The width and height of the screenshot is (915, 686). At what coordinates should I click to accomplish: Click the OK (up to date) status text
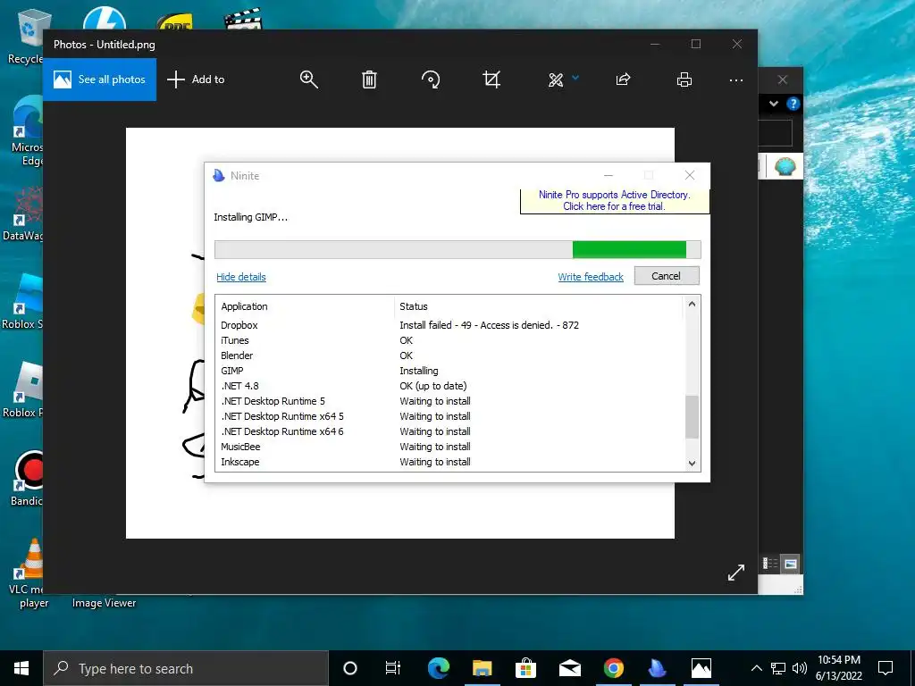(x=433, y=386)
